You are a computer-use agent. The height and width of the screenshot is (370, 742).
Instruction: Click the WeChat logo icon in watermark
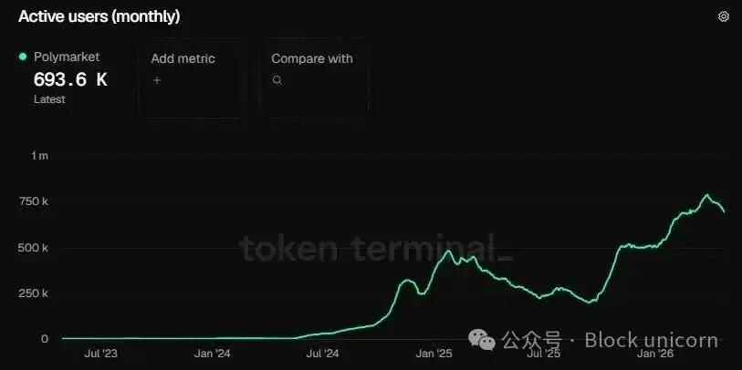(x=486, y=339)
